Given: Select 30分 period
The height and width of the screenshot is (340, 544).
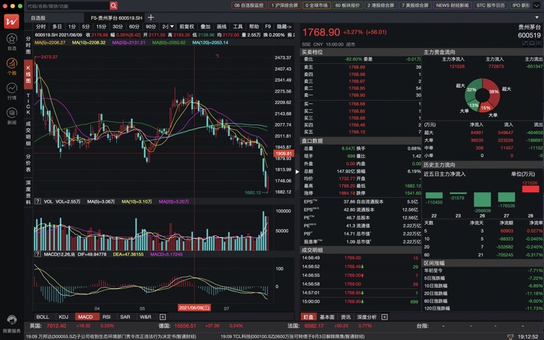Looking at the screenshot, I should click(118, 27).
